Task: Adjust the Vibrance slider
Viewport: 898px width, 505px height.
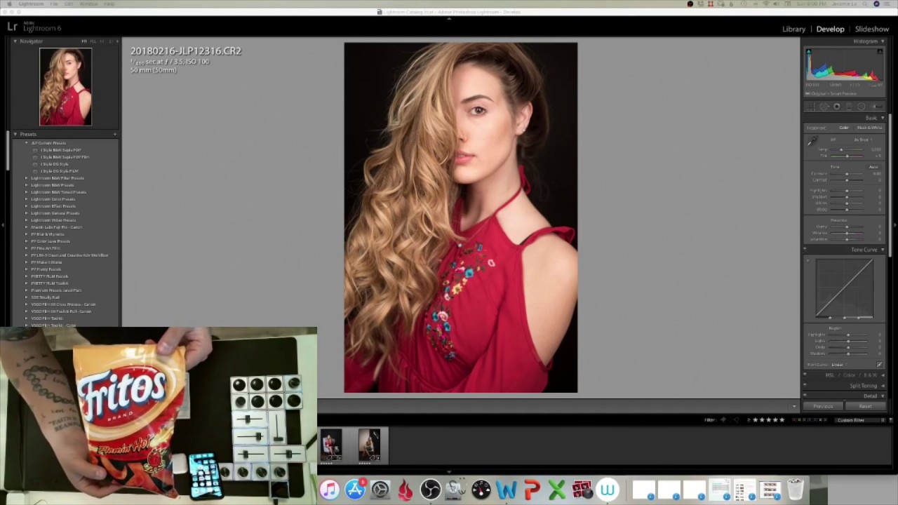Action: (847, 233)
